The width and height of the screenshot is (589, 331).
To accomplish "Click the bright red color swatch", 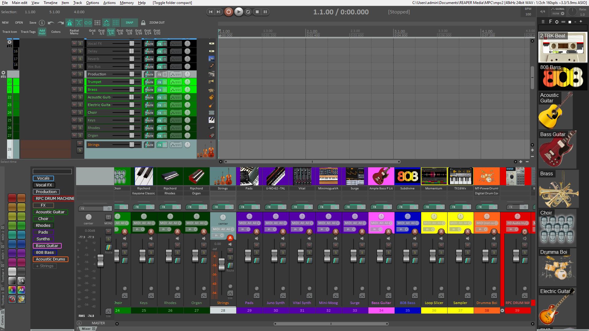I will tap(12, 198).
